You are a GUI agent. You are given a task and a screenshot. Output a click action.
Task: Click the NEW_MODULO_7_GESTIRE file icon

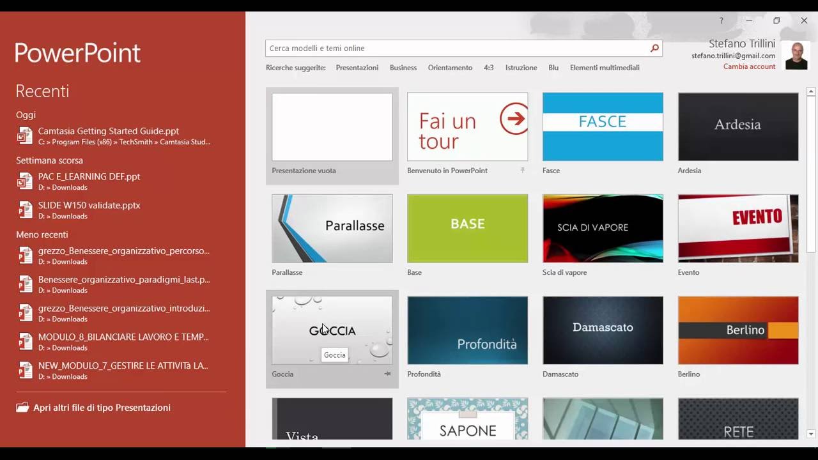[x=24, y=370]
